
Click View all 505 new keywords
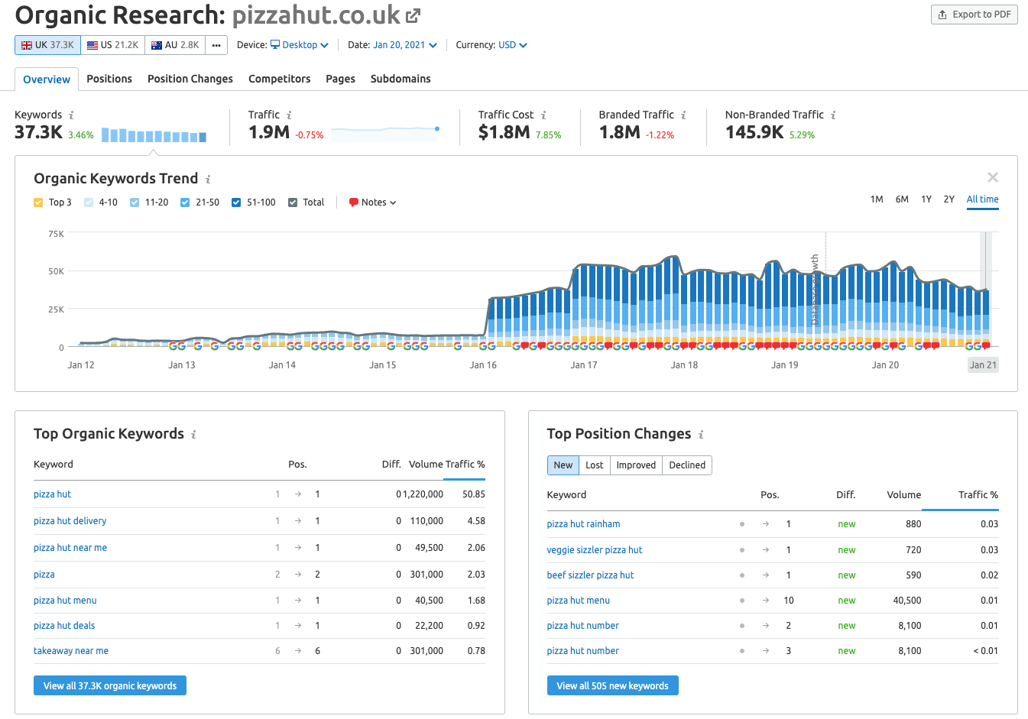612,685
